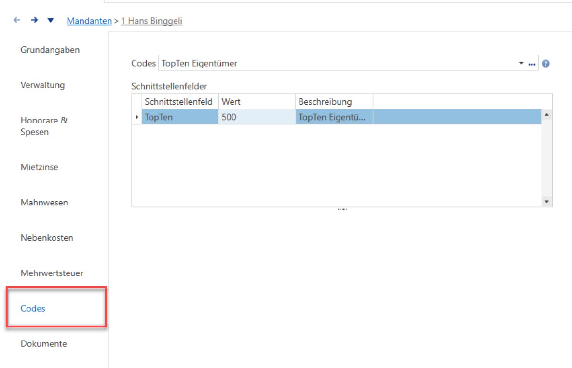Screen dimensions: 572x368
Task: Show the Nebenkosten section
Action: 47,238
